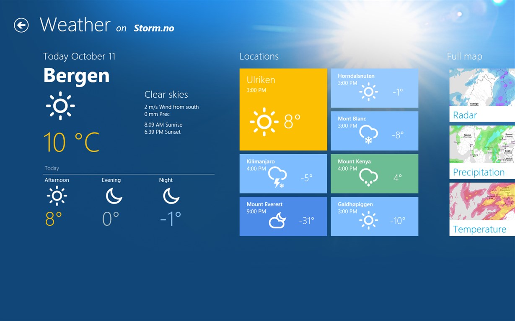Go back with the arrow button

21,25
